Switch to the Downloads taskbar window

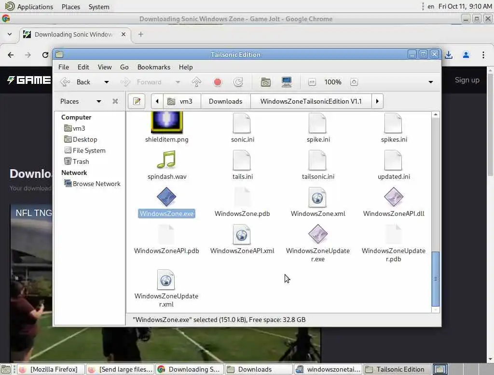[259, 369]
